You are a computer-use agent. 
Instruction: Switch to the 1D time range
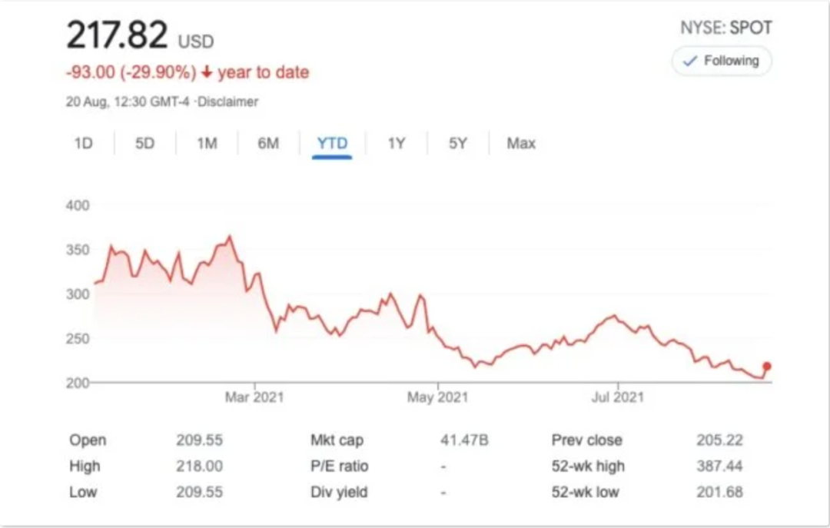click(83, 143)
